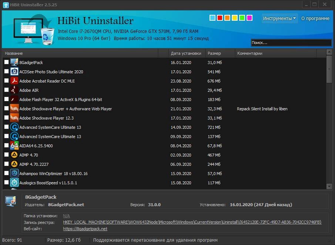Click the Поиск search field
Viewport: 335px width, 245px height.
(x=291, y=43)
